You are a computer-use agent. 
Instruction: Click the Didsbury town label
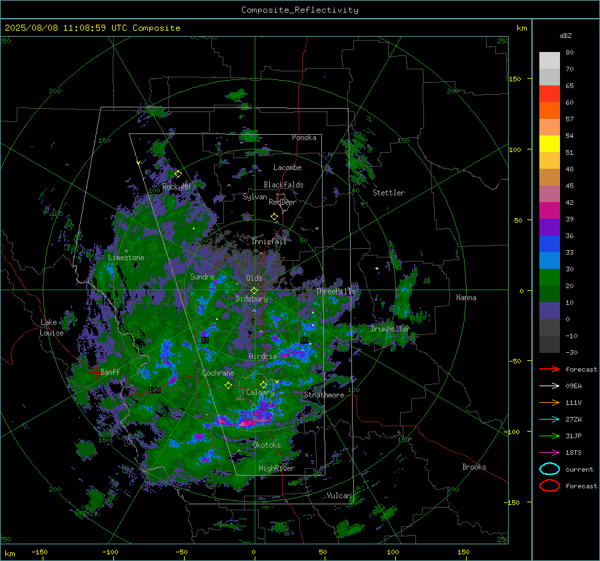point(251,299)
